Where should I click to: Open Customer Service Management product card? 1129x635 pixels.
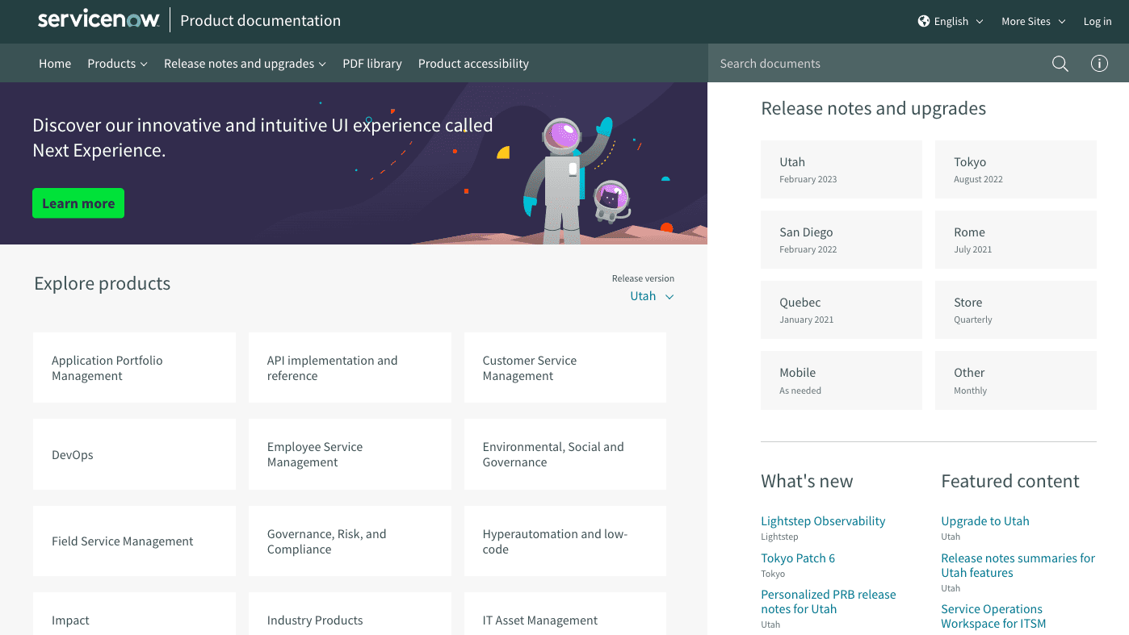(565, 368)
